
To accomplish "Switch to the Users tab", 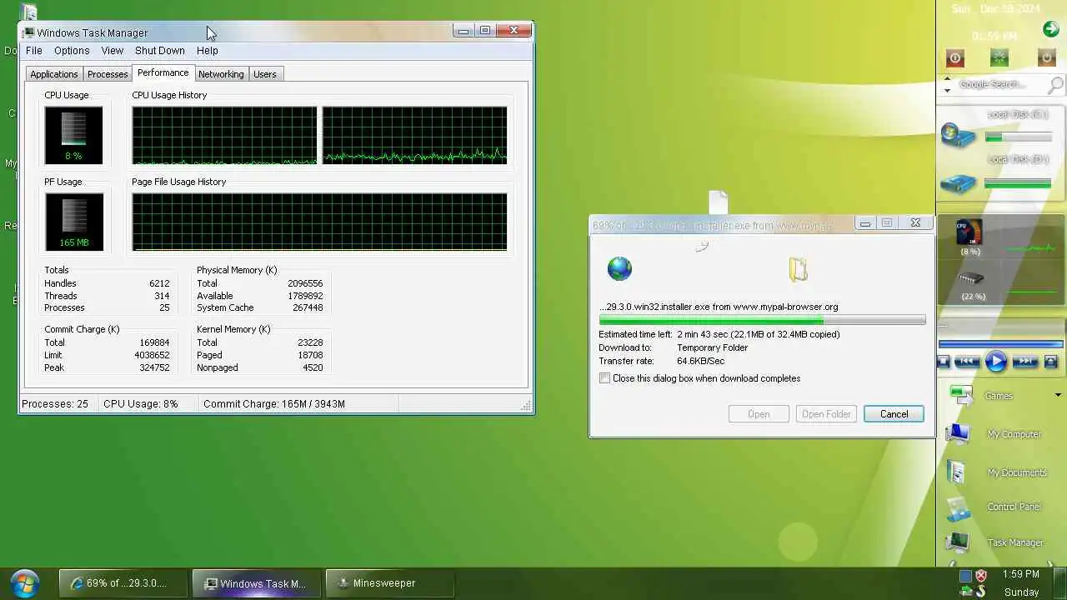I will 265,74.
